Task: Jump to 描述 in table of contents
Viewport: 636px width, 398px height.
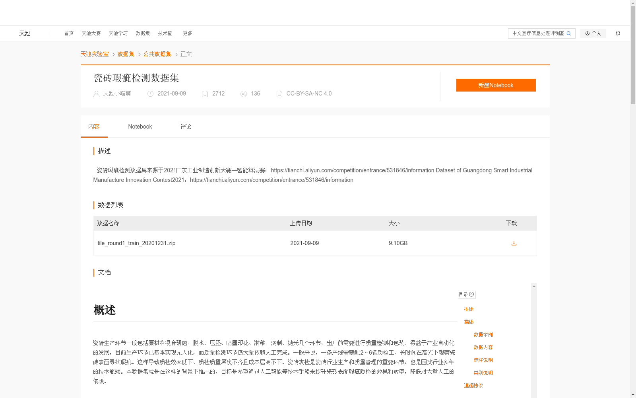Action: click(x=469, y=322)
